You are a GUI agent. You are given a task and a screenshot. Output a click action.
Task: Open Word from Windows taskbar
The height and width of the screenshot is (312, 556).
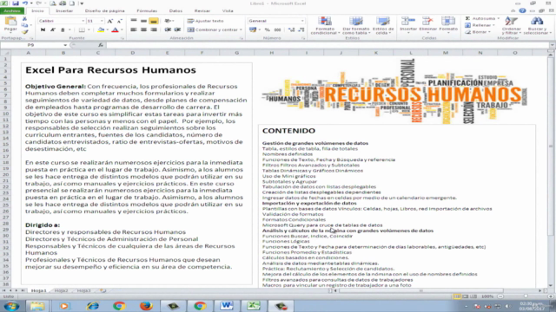(227, 306)
